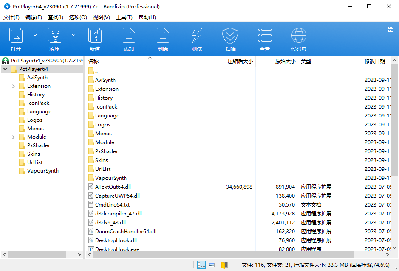The width and height of the screenshot is (399, 271).
Task: Open the 视图(V) menu
Action: pos(101,17)
